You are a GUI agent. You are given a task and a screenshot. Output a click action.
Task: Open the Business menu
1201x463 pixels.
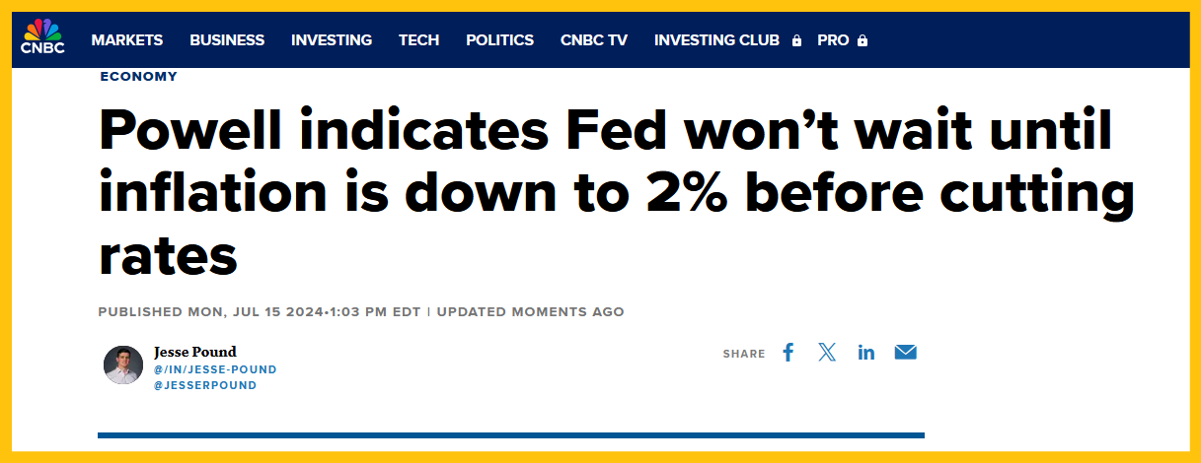(227, 40)
